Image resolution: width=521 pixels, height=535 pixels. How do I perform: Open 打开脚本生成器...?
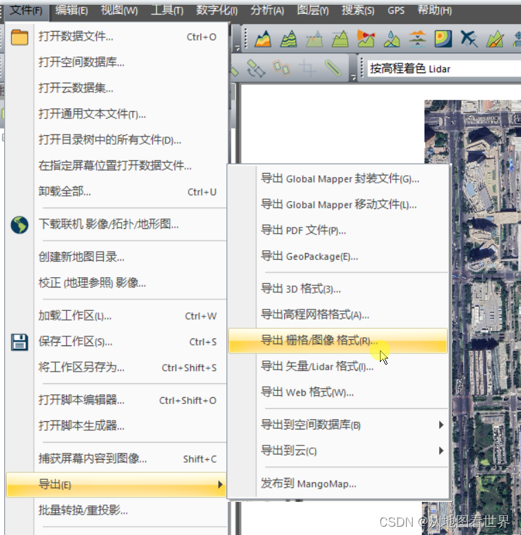tap(116, 426)
